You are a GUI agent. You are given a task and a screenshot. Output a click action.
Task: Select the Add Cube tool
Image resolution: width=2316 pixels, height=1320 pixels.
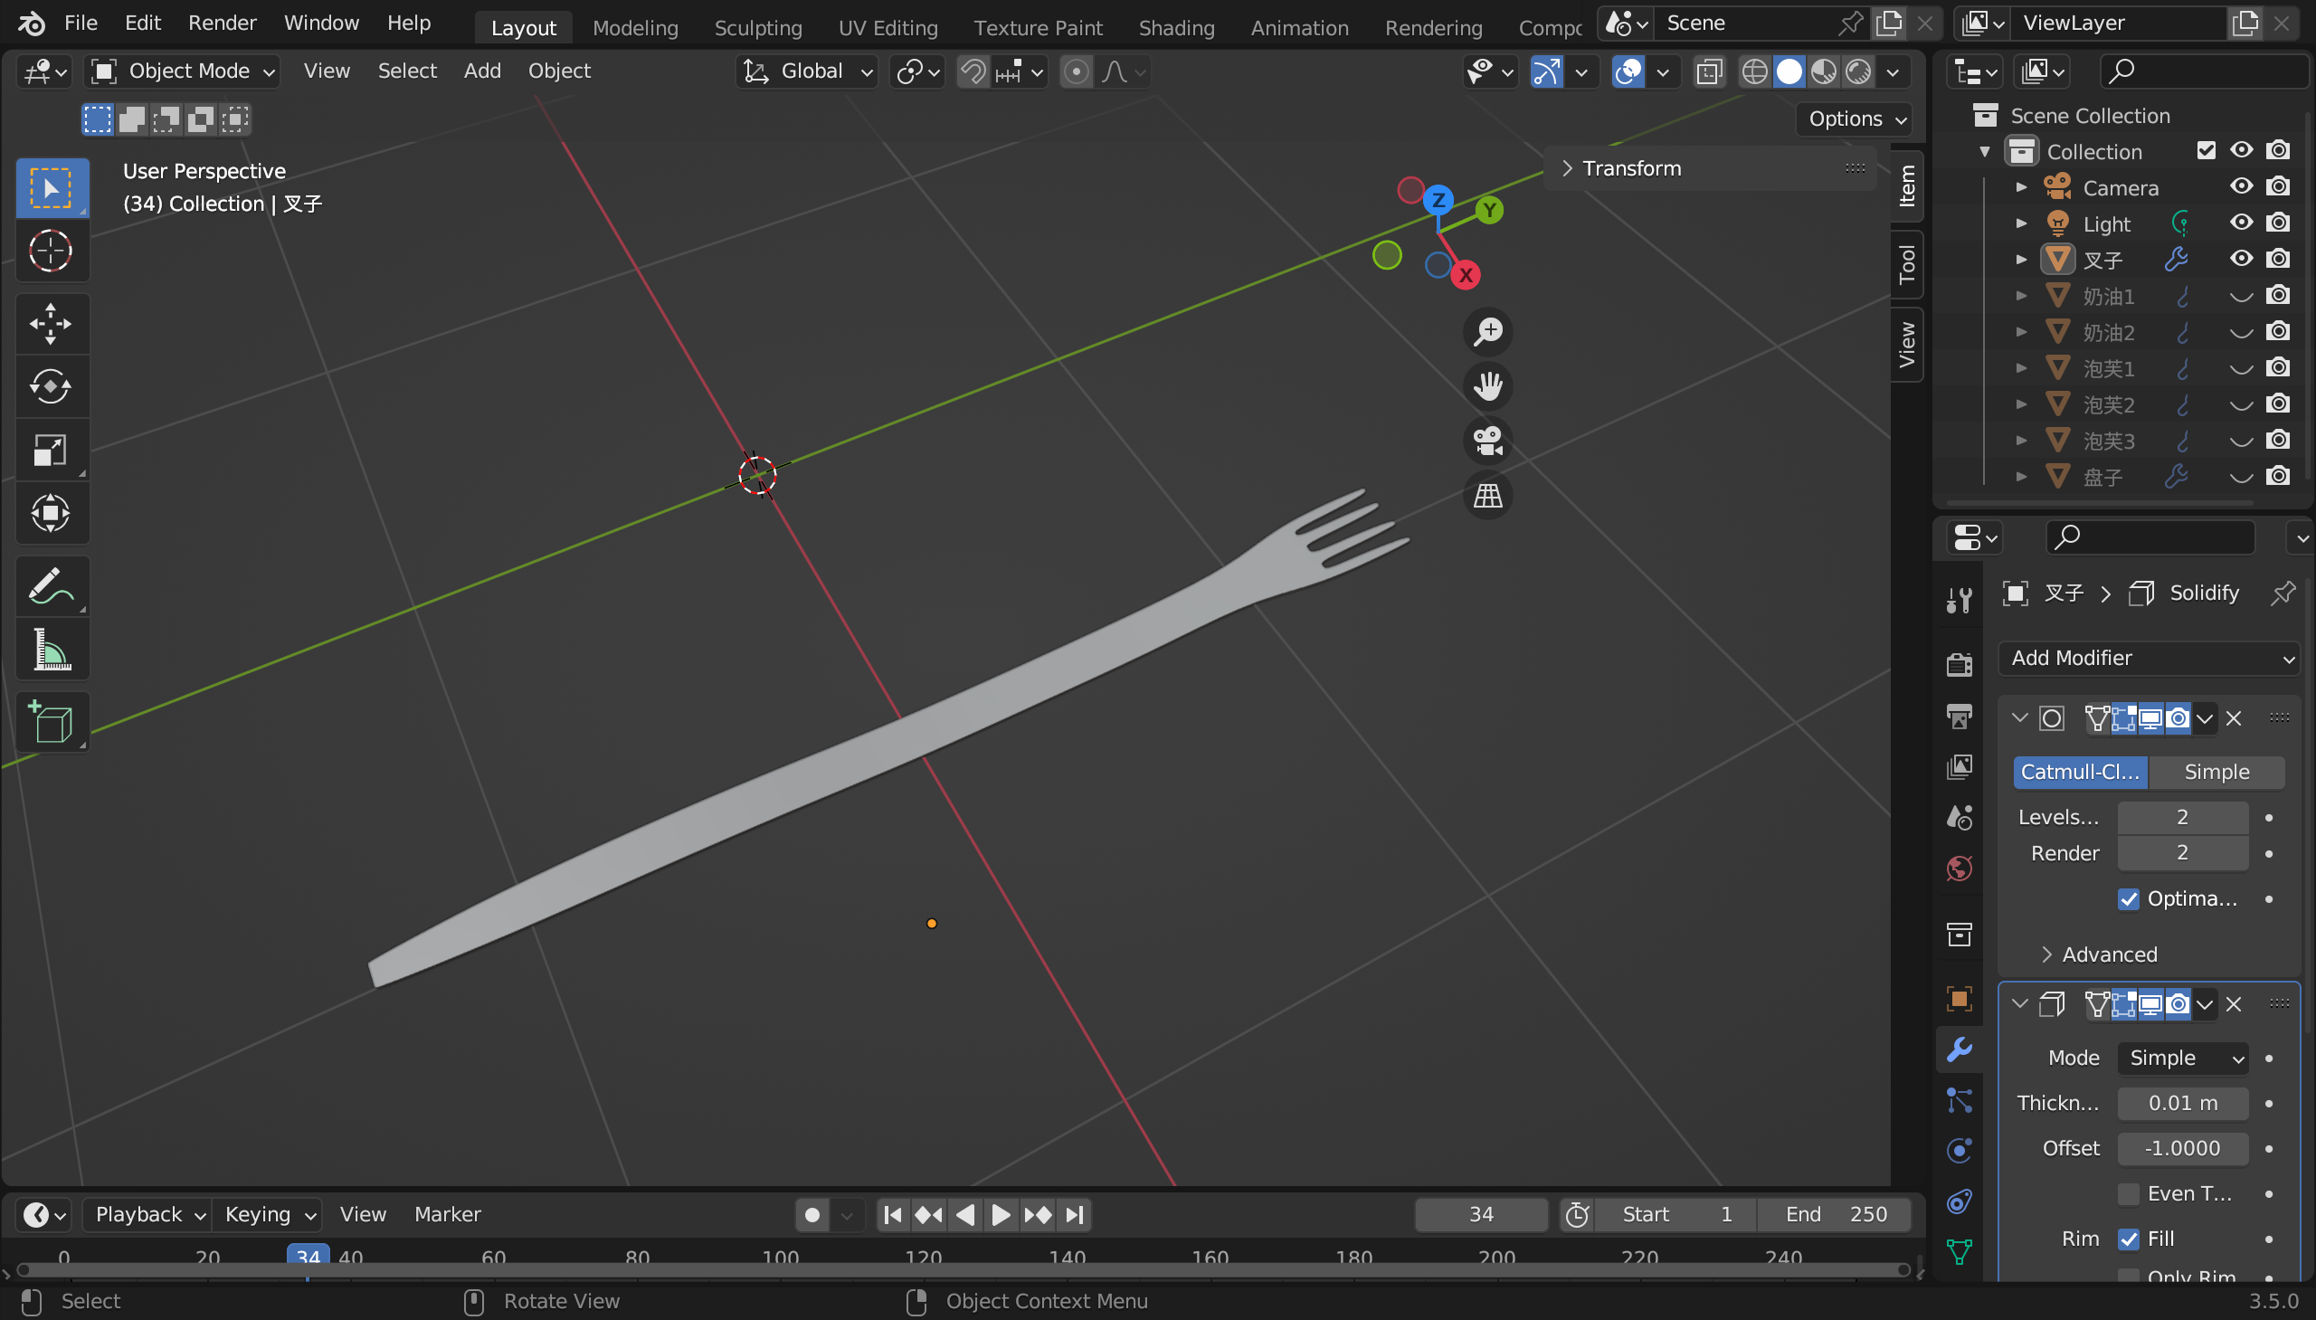click(x=51, y=723)
